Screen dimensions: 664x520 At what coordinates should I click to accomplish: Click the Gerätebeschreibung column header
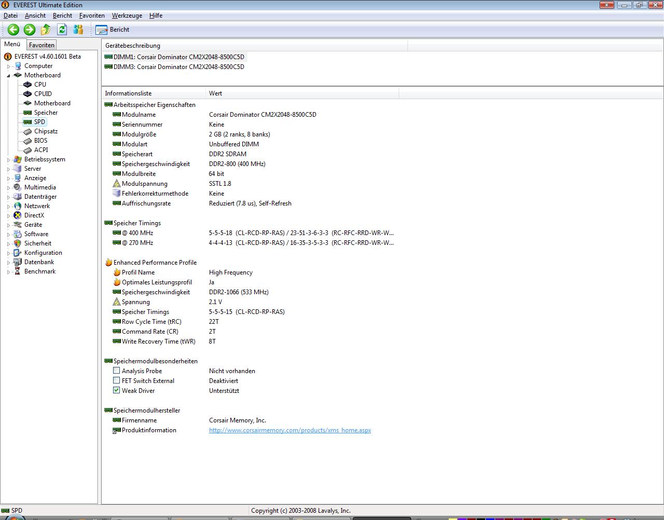[x=255, y=46]
